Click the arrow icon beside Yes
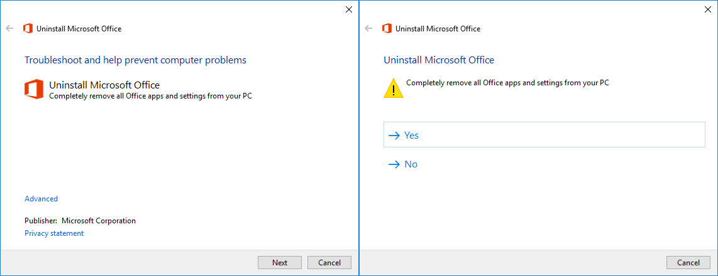This screenshot has width=718, height=276. (394, 135)
